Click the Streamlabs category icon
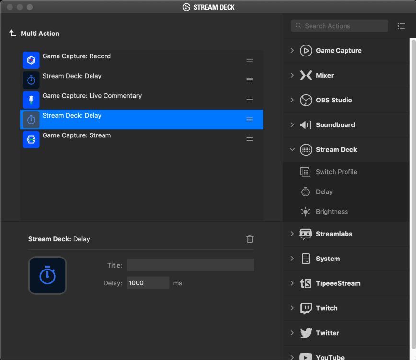This screenshot has height=360, width=416. [305, 234]
